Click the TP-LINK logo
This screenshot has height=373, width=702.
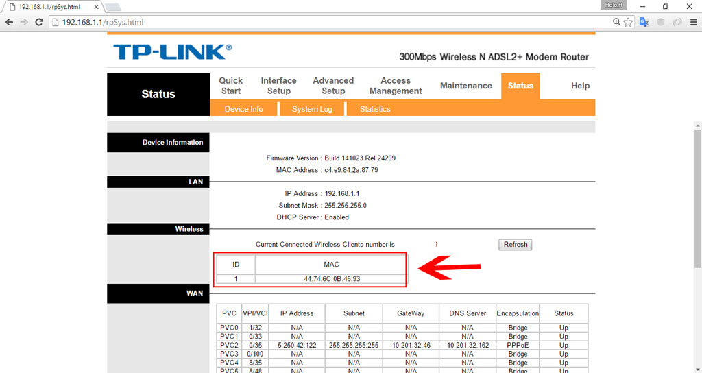[x=172, y=52]
